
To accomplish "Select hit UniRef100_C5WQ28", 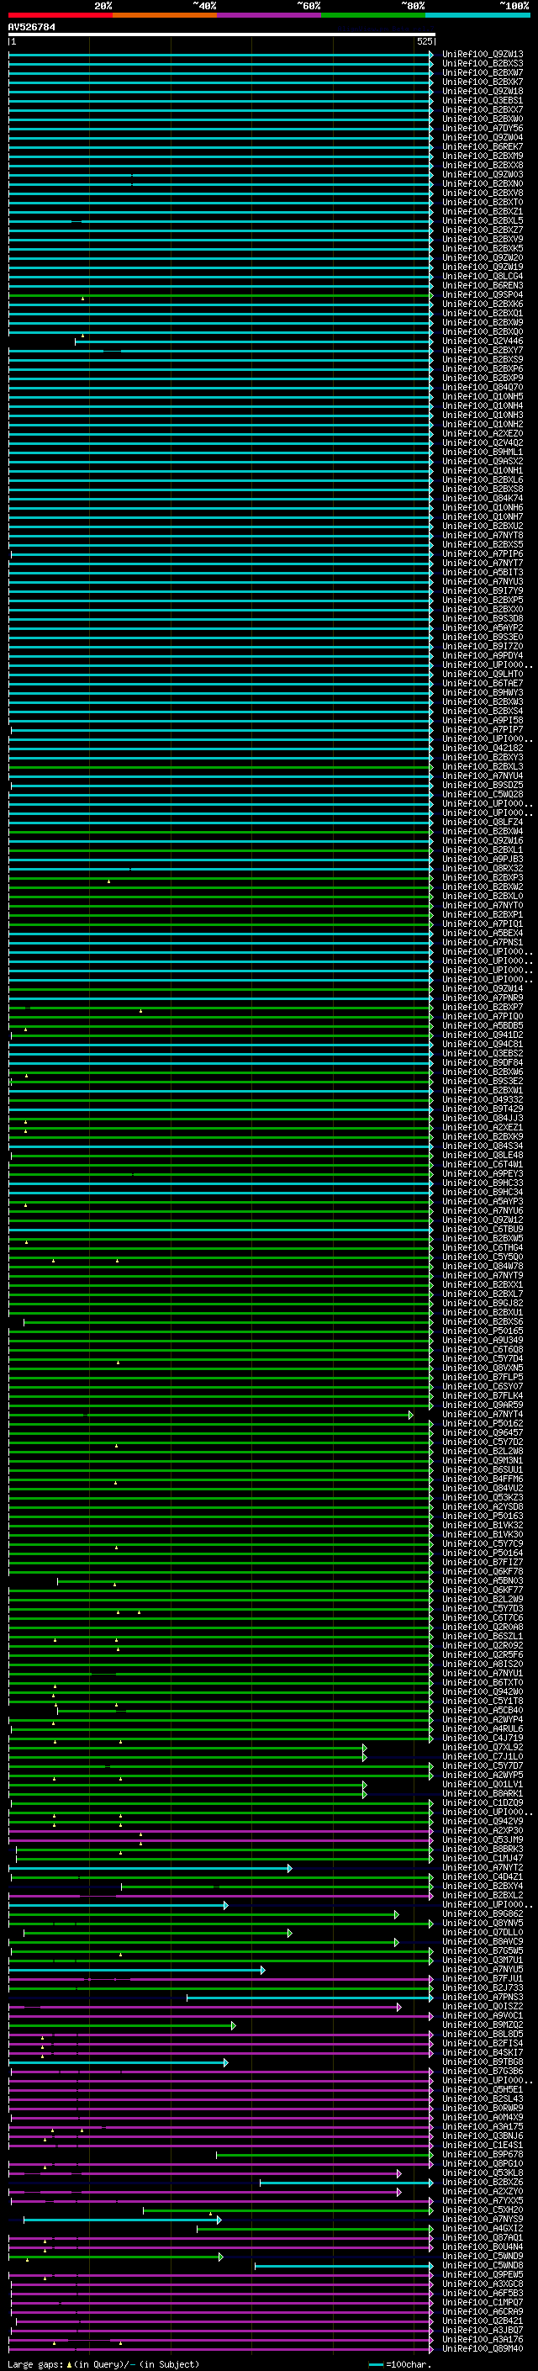I will pyautogui.click(x=483, y=794).
